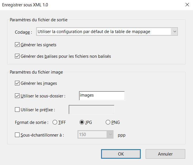Viewport: 193px width, 165px height.
Task: Disable Générer les images checkbox
Action: pyautogui.click(x=17, y=83)
